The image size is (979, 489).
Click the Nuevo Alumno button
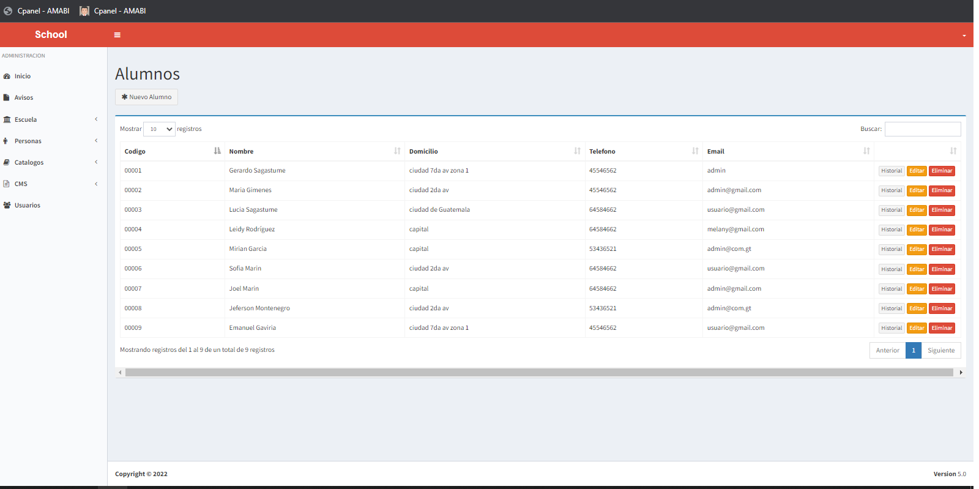(x=146, y=97)
